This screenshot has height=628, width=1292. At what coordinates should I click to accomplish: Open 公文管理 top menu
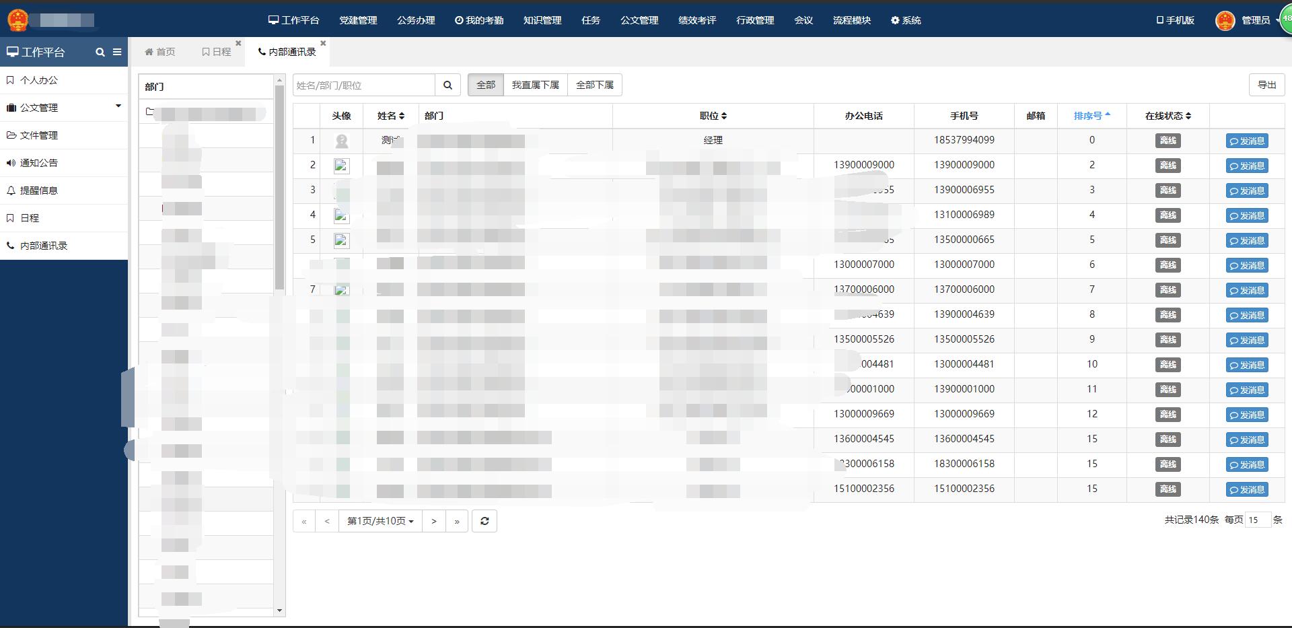click(639, 20)
